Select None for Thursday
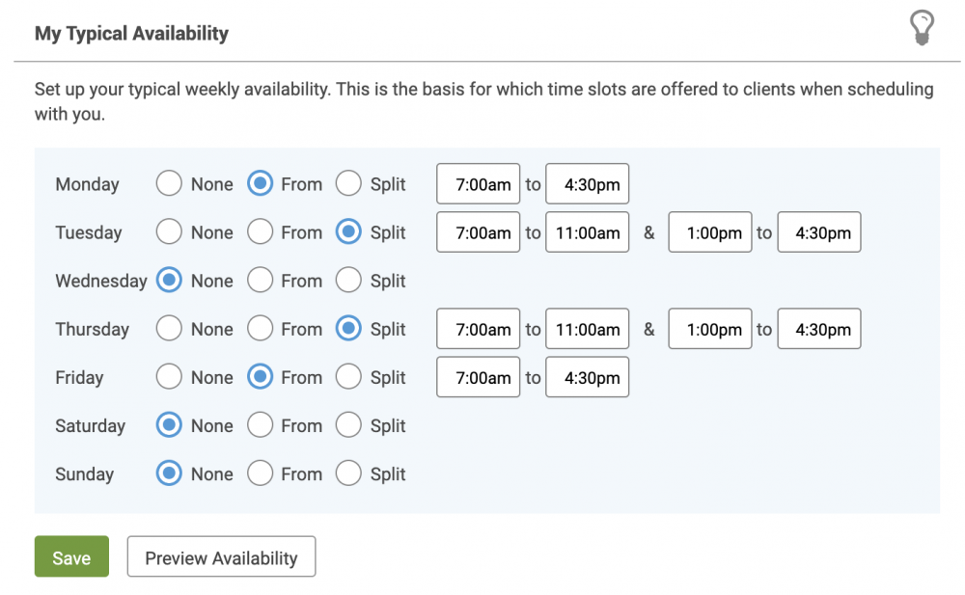The height and width of the screenshot is (595, 965). [169, 329]
